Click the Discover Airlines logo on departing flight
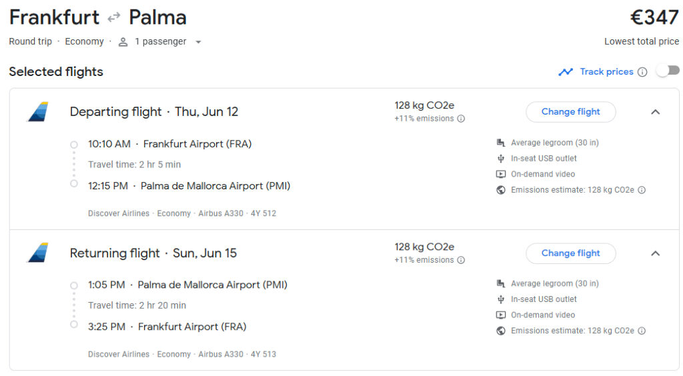The height and width of the screenshot is (376, 683). point(38,111)
